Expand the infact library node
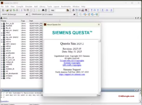Image resolution: width=142 pixels, height=105 pixels. [2, 33]
